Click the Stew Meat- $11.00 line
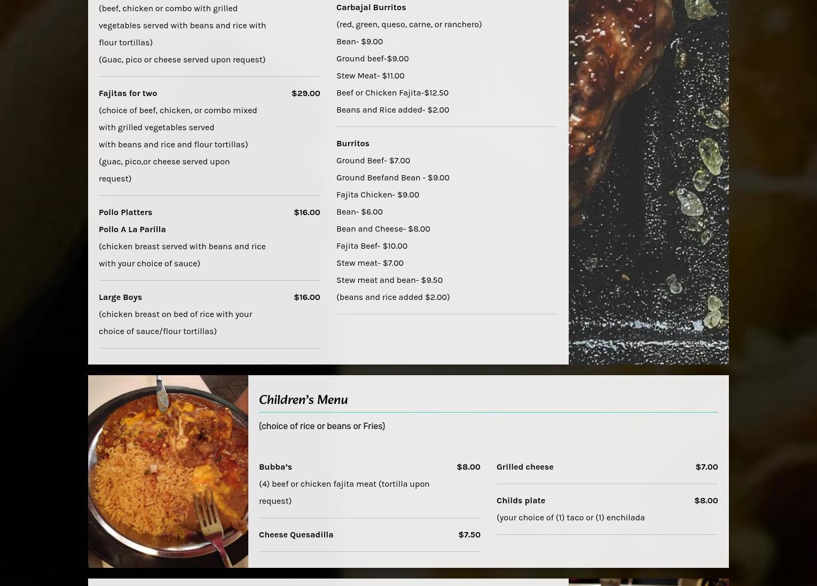This screenshot has height=586, width=817. point(370,76)
